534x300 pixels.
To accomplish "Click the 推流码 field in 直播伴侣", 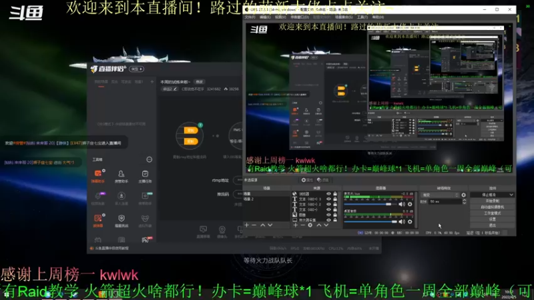I will click(x=238, y=194).
